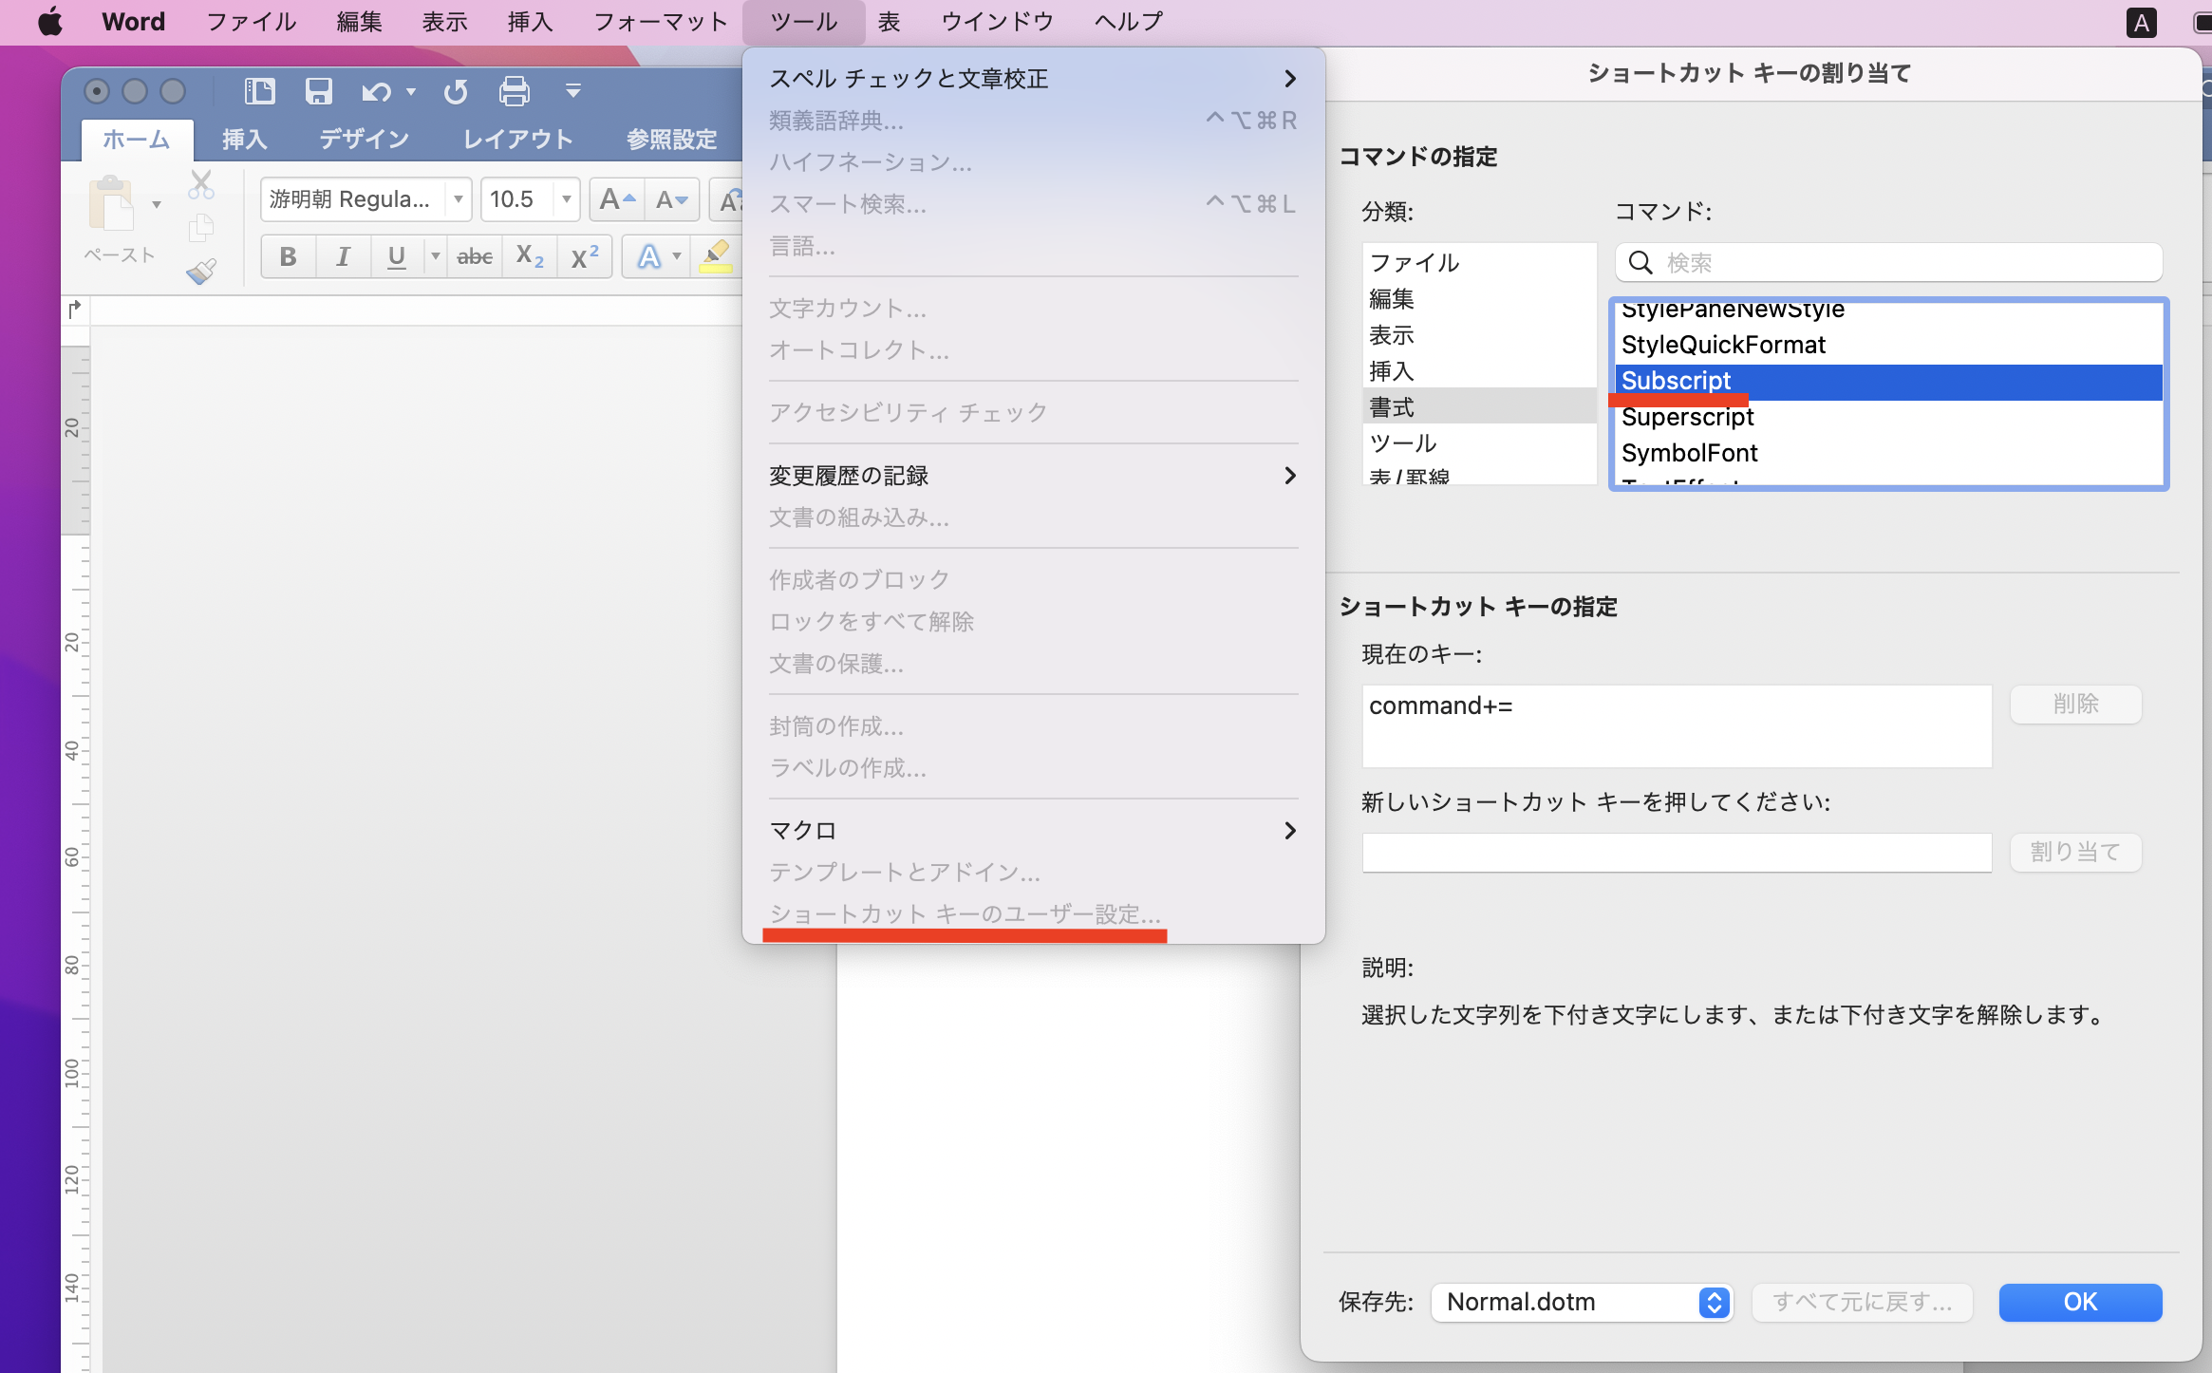This screenshot has width=2212, height=1373.
Task: Click the Superscript X² ribbon button
Action: [x=585, y=256]
